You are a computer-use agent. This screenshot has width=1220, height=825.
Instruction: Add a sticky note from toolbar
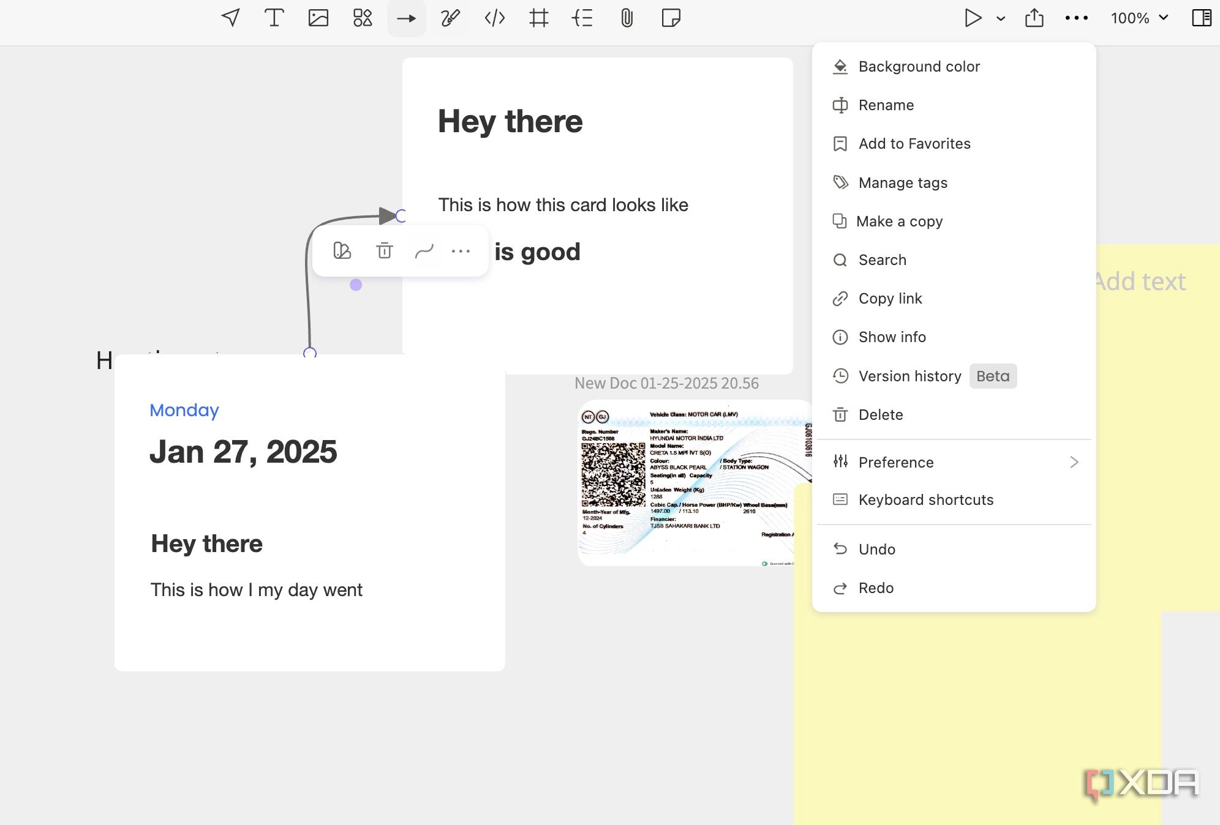671,18
